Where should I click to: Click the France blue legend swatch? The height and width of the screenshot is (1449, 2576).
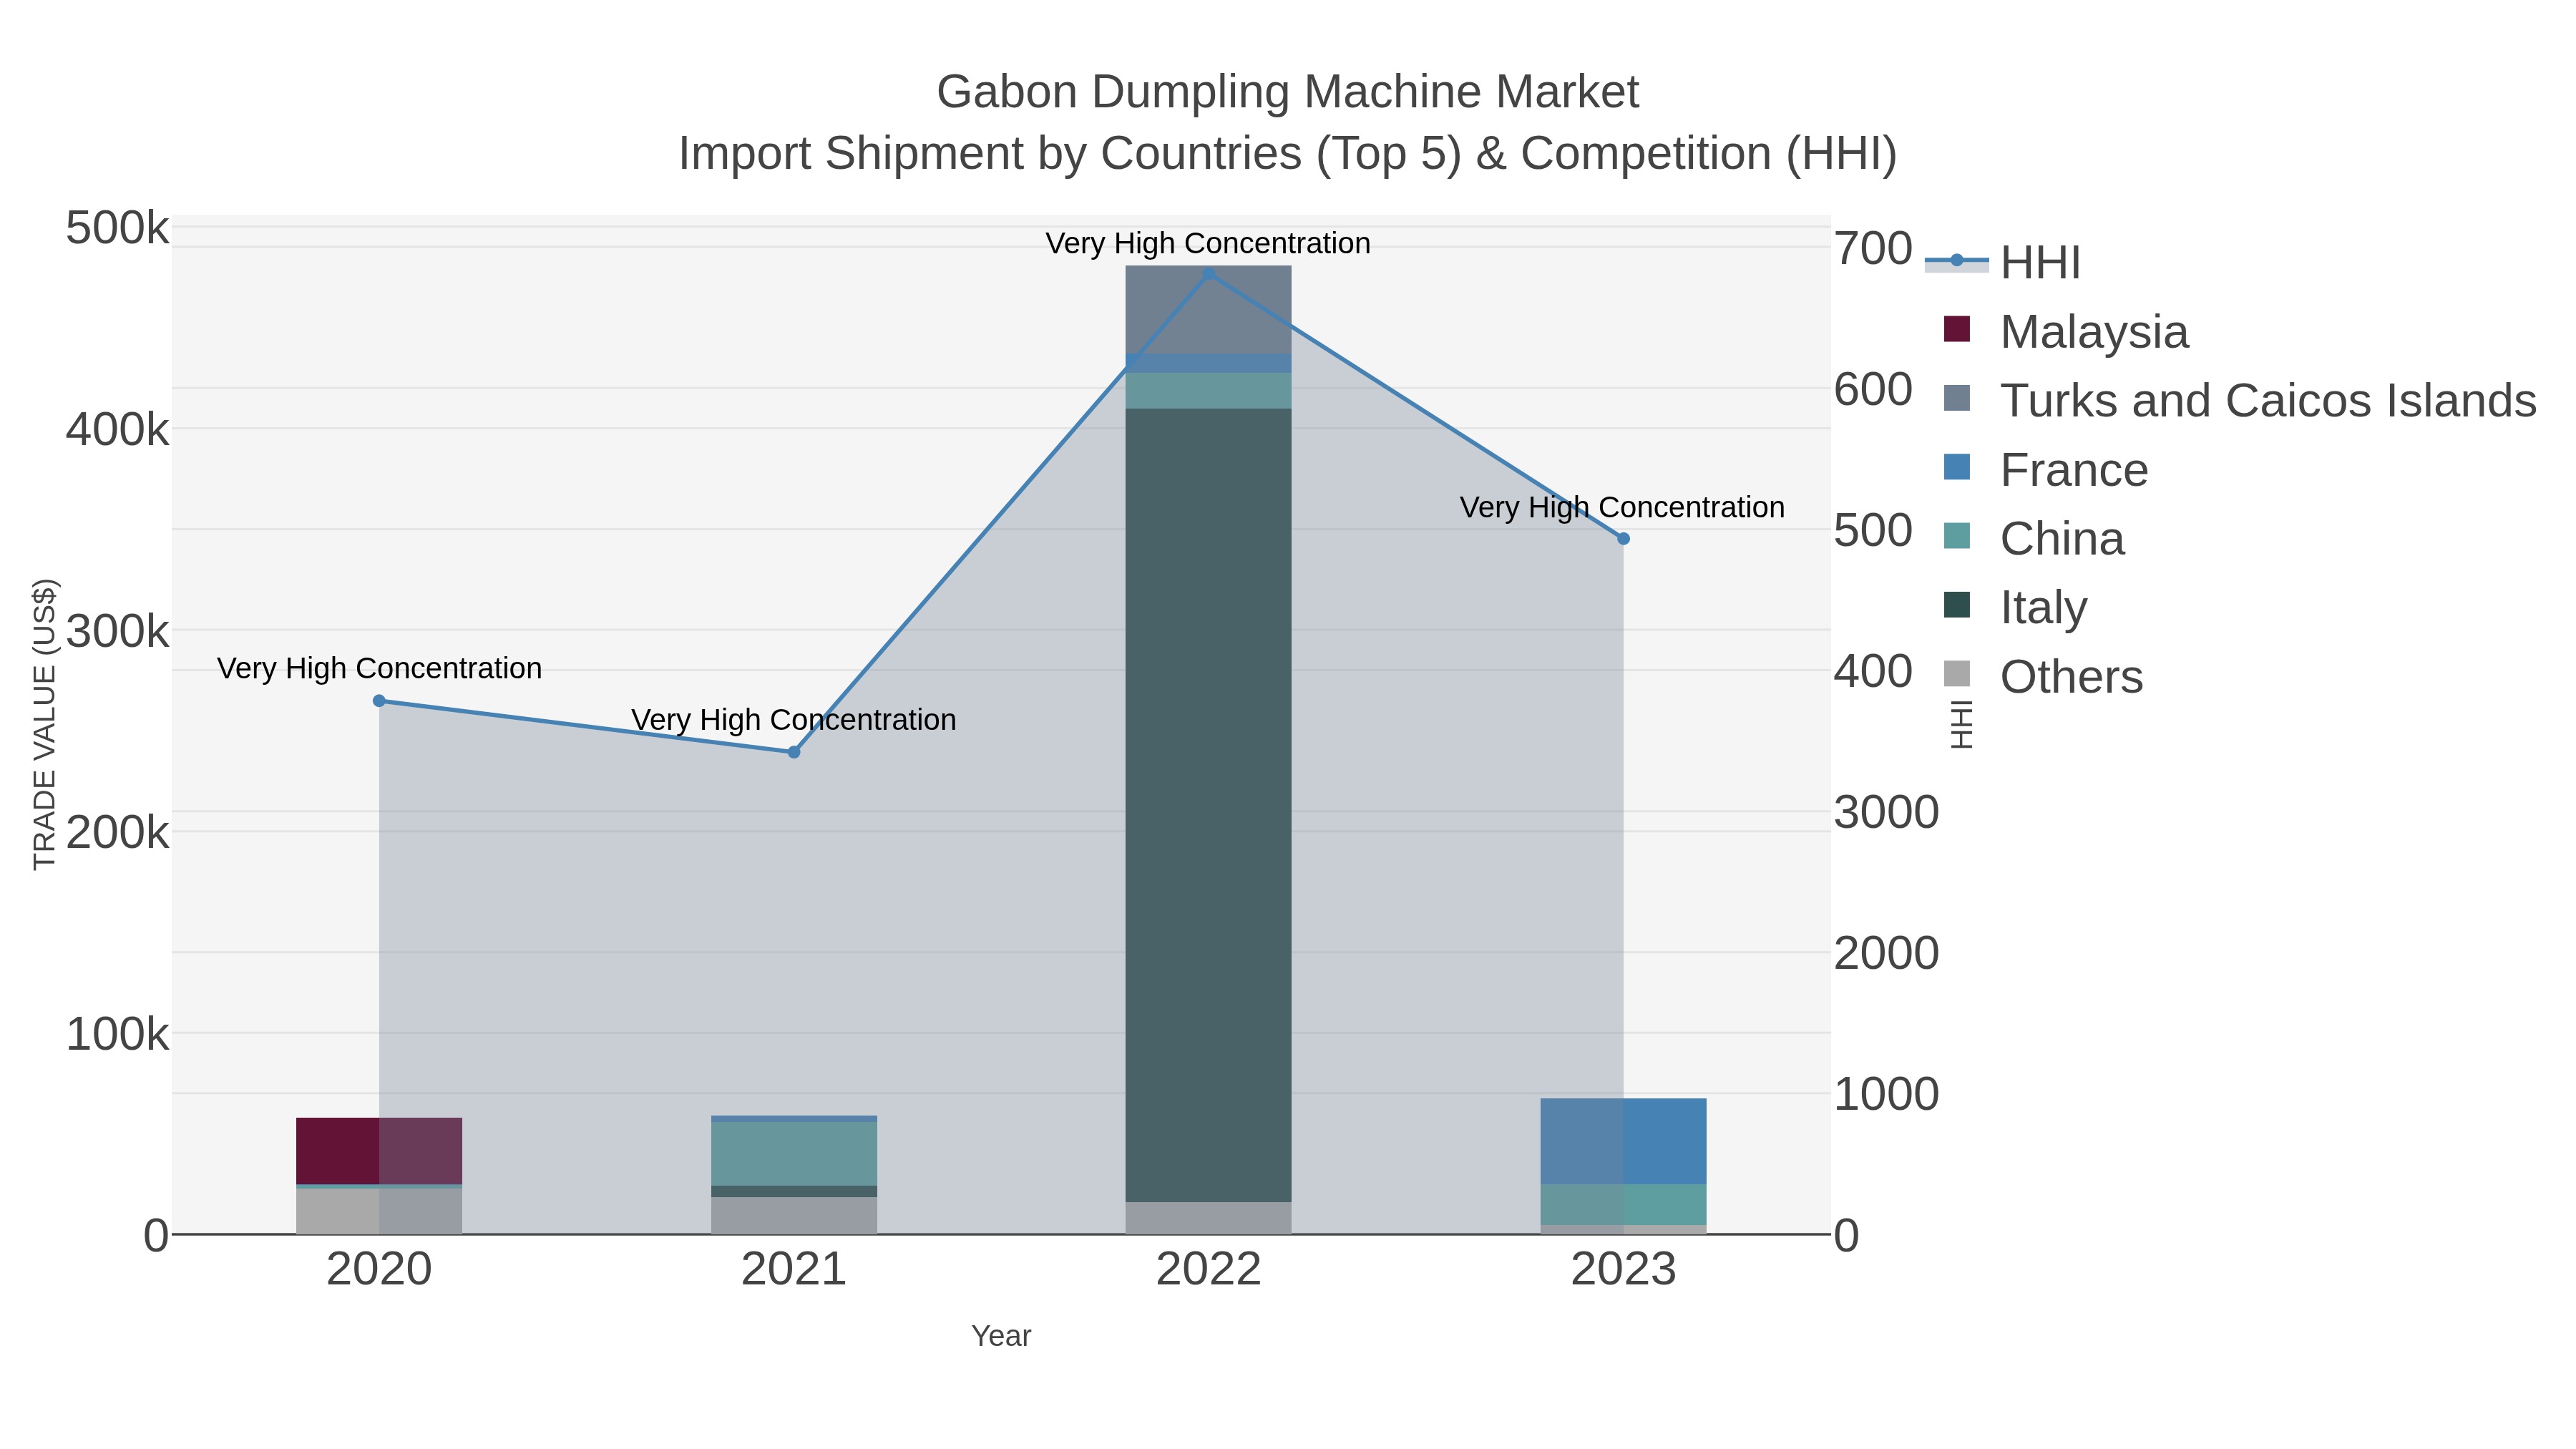(1957, 467)
